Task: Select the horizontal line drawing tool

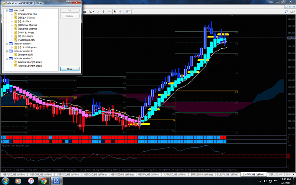Action: tap(109, 12)
